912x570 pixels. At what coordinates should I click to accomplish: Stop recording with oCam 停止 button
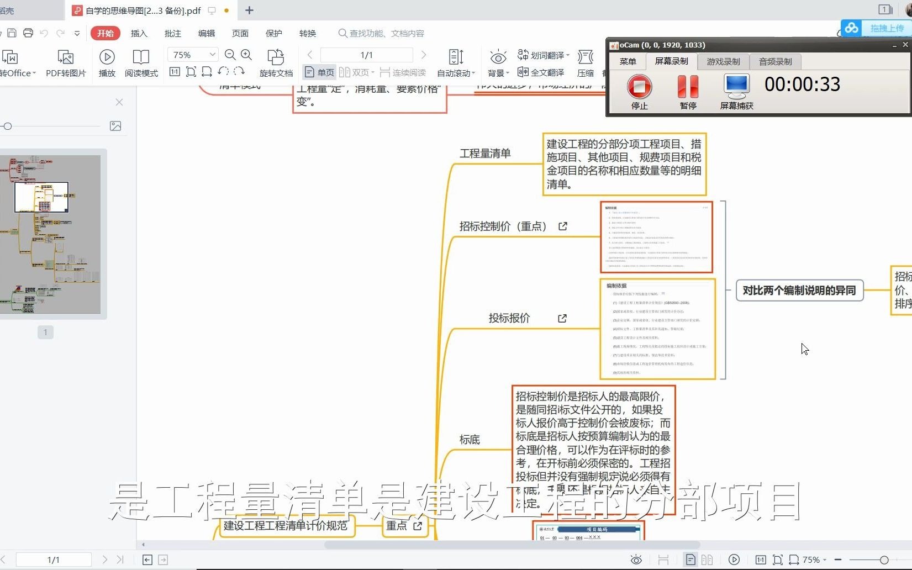[640, 92]
